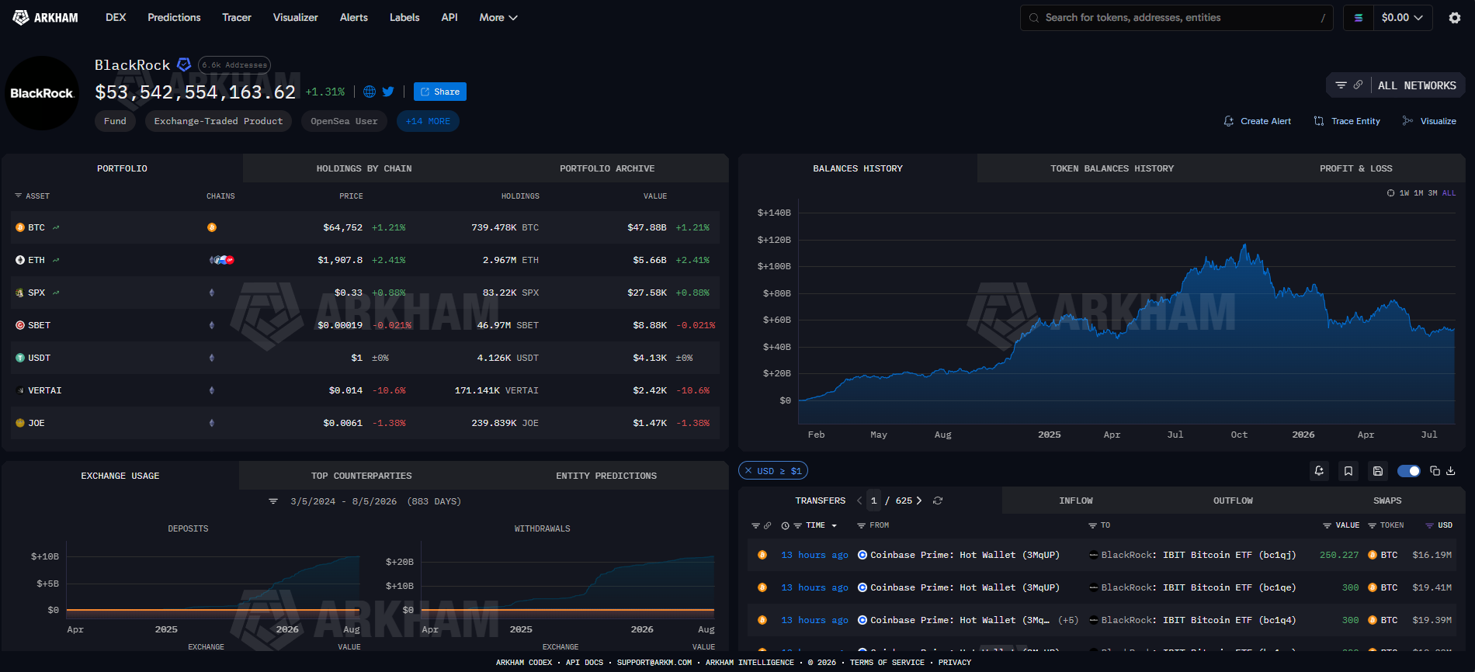This screenshot has width=1475, height=672.
Task: Click the BlackRock entity logo
Action: [x=42, y=93]
